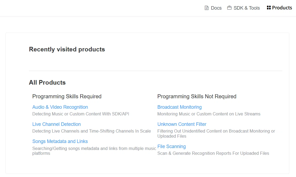Select Unknown Content Filter link

tap(182, 124)
